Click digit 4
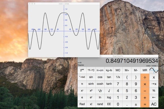Image resolution: width=164 pixels, height=109 pixels. pos(118,91)
